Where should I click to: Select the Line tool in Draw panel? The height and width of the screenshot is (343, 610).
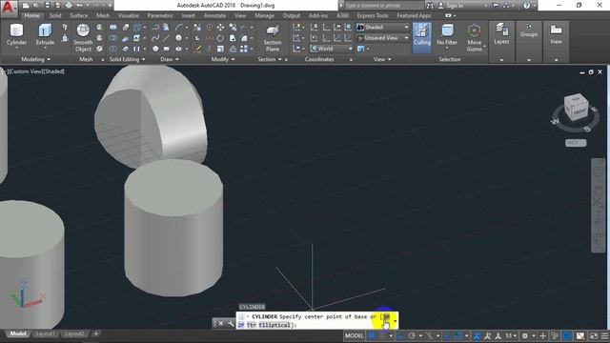point(166,38)
